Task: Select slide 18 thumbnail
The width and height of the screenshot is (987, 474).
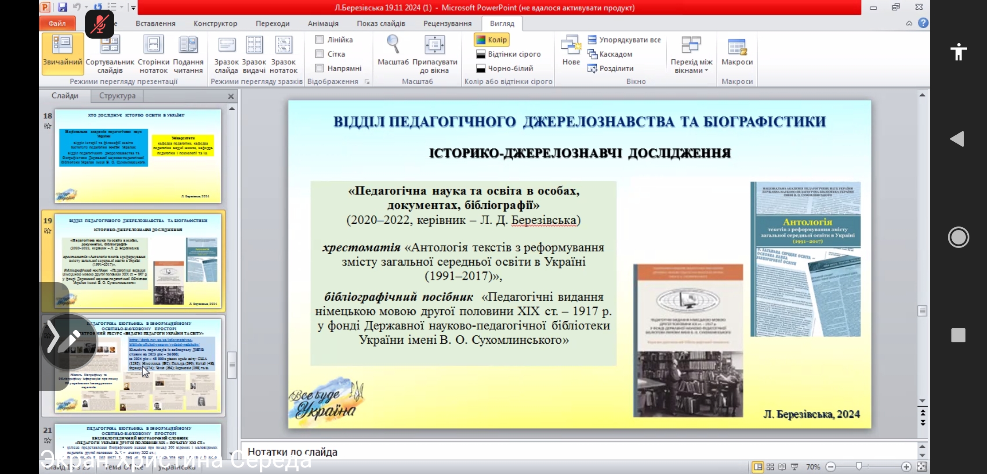Action: point(138,156)
